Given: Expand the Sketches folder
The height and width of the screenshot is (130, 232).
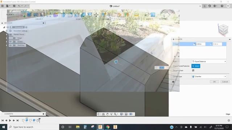Looking at the screenshot, I should pos(7,45).
